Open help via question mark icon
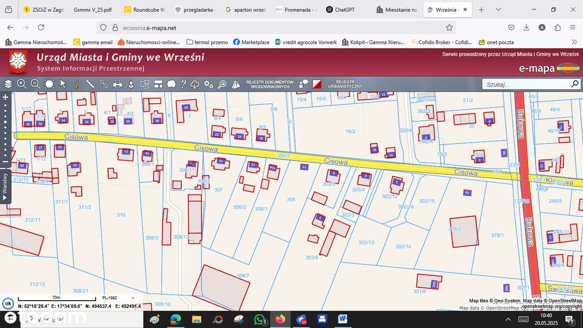583x328 pixels. pos(184,84)
